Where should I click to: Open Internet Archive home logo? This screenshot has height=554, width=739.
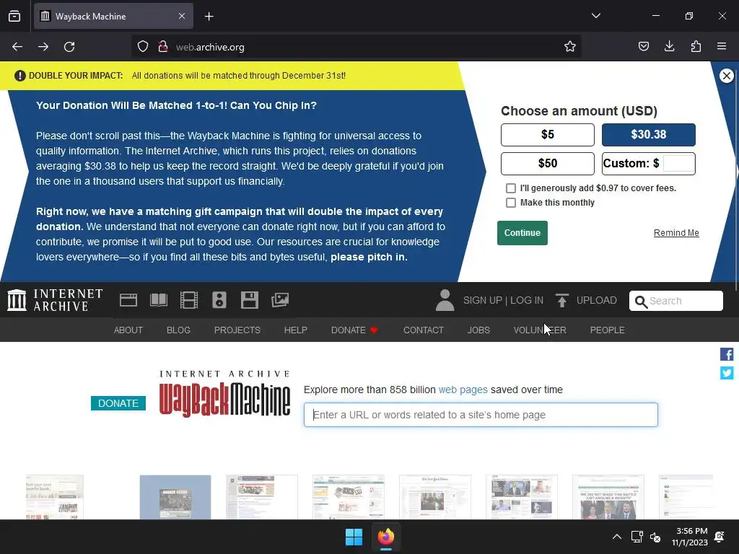pyautogui.click(x=55, y=300)
